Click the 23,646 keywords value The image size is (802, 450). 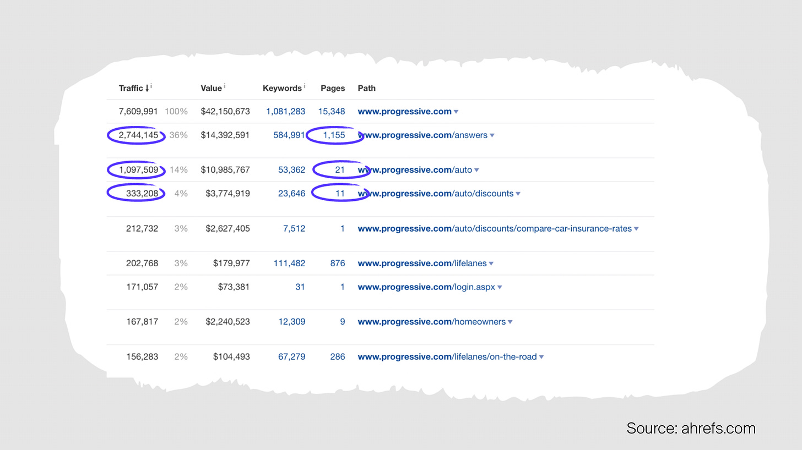(x=291, y=193)
